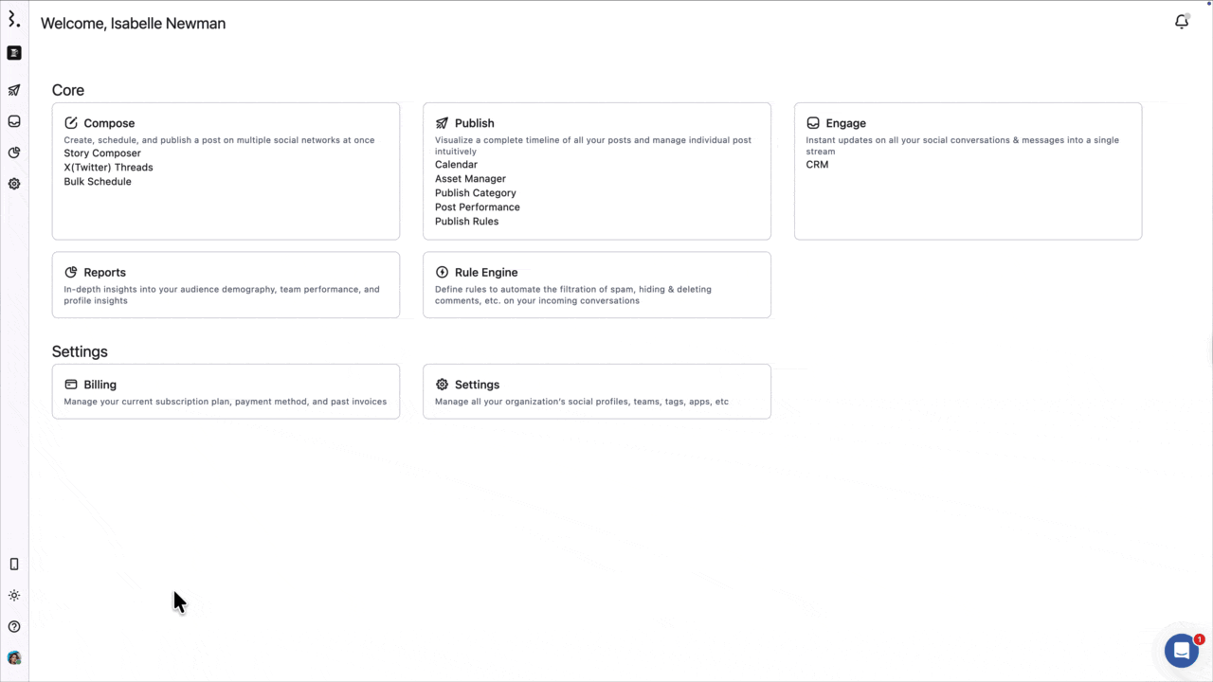Select the highlighted dashboard icon in the sidebar
This screenshot has width=1213, height=682.
14,53
